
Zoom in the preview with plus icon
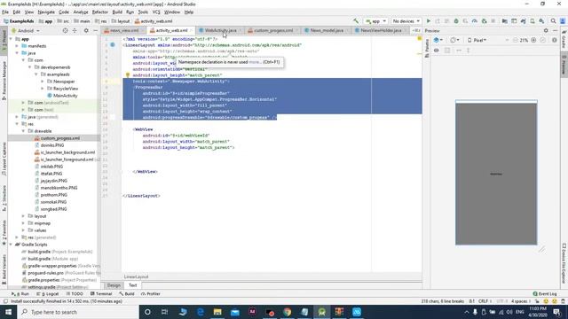[533, 40]
